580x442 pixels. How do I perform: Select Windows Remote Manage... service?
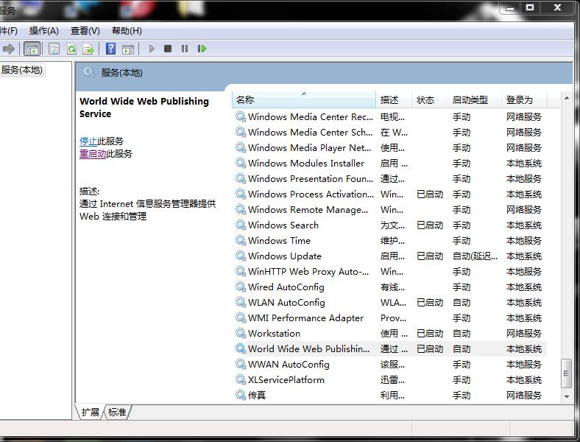pyautogui.click(x=308, y=209)
